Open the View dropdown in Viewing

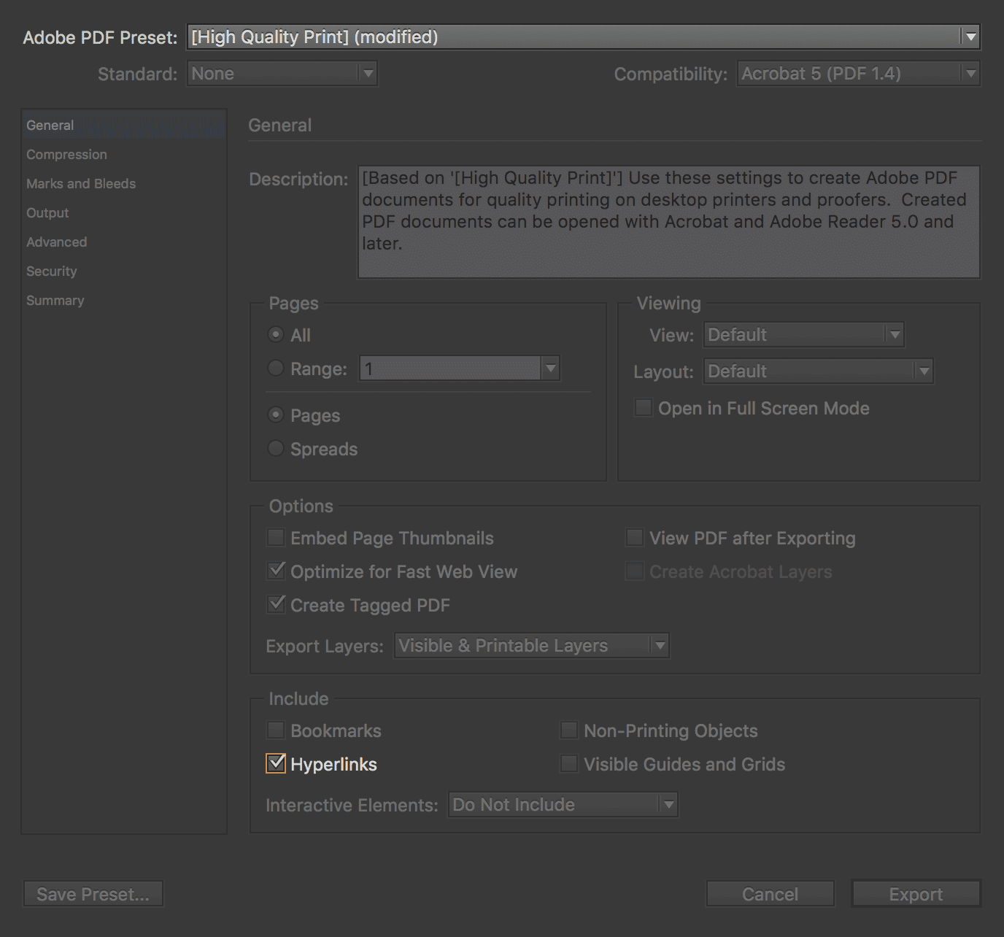(803, 335)
